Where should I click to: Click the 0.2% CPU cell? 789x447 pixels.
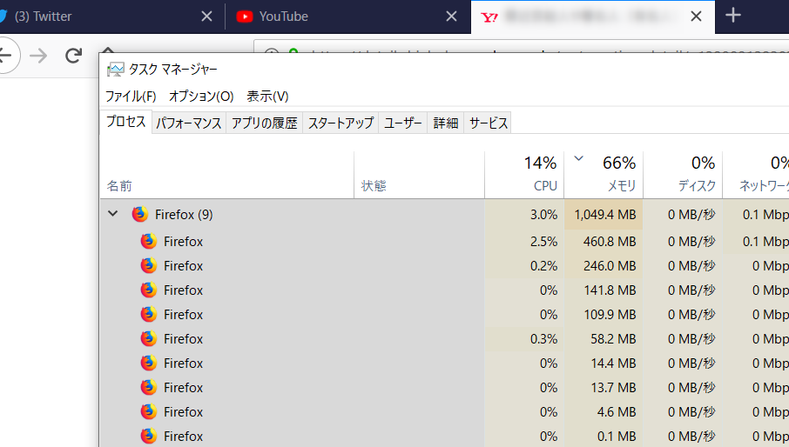(524, 266)
